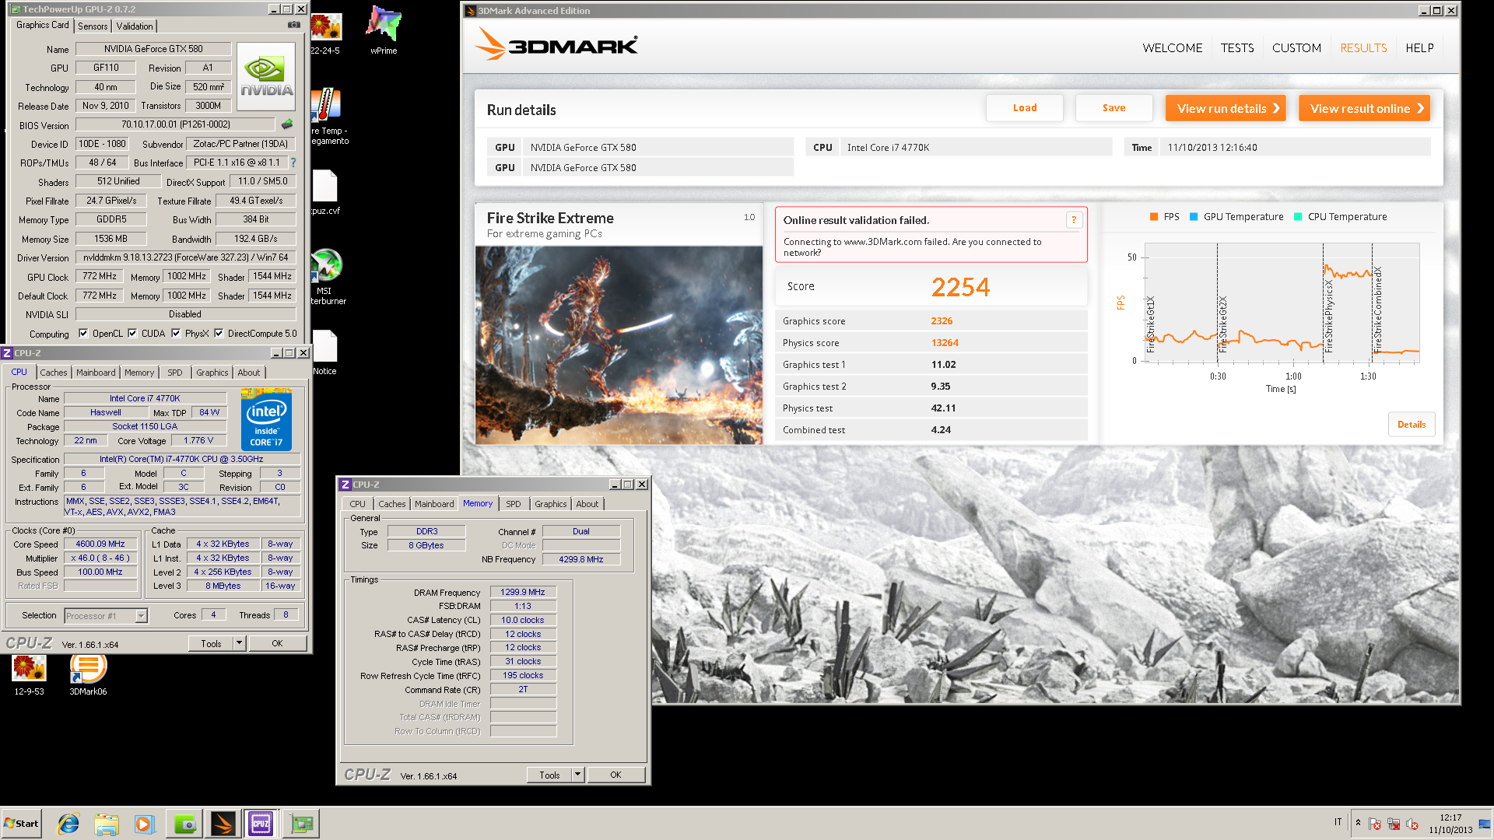This screenshot has height=840, width=1494.
Task: Open the MSI Afterburner desktop icon
Action: click(327, 277)
